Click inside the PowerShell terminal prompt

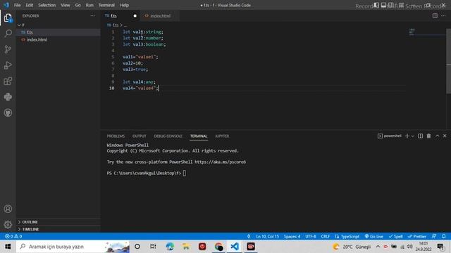tap(185, 173)
